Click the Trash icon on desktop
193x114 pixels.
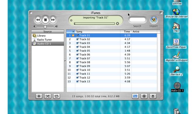177,111
